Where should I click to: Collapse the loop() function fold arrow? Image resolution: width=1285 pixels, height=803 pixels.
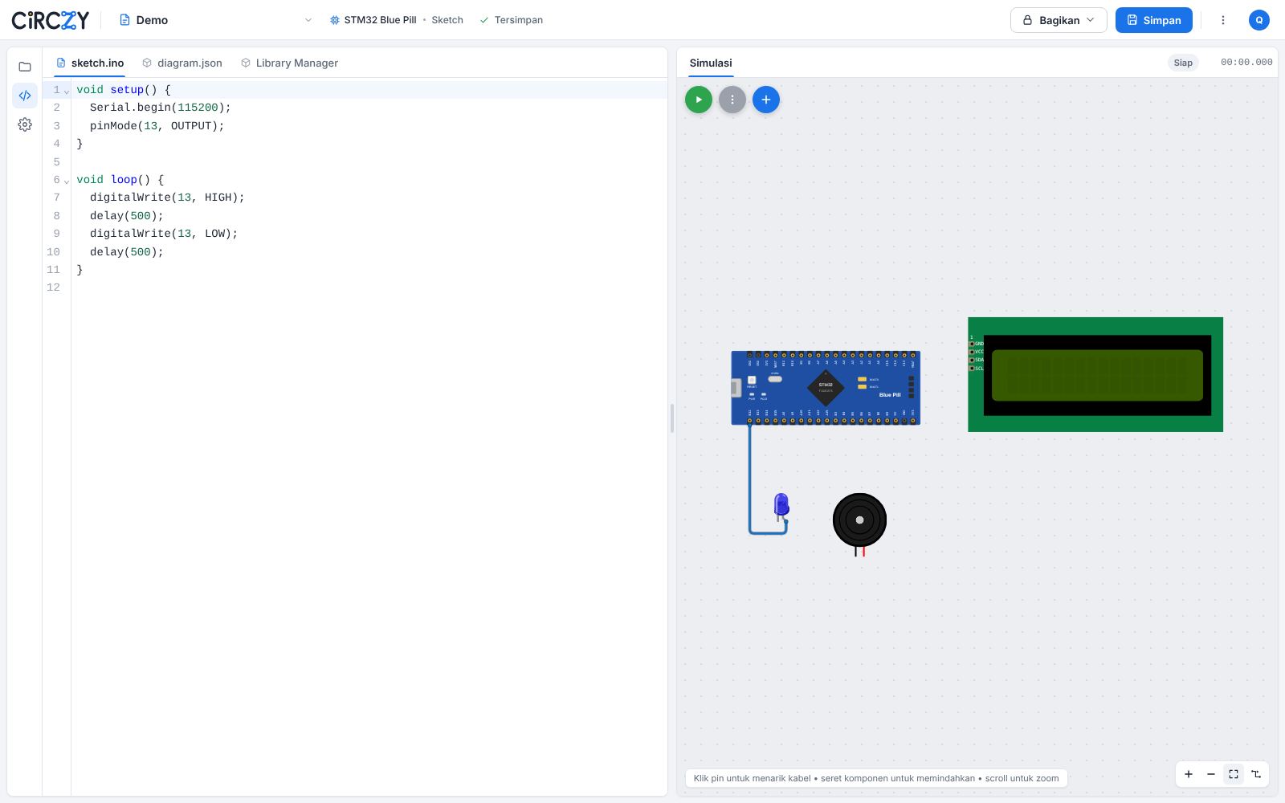tap(67, 181)
